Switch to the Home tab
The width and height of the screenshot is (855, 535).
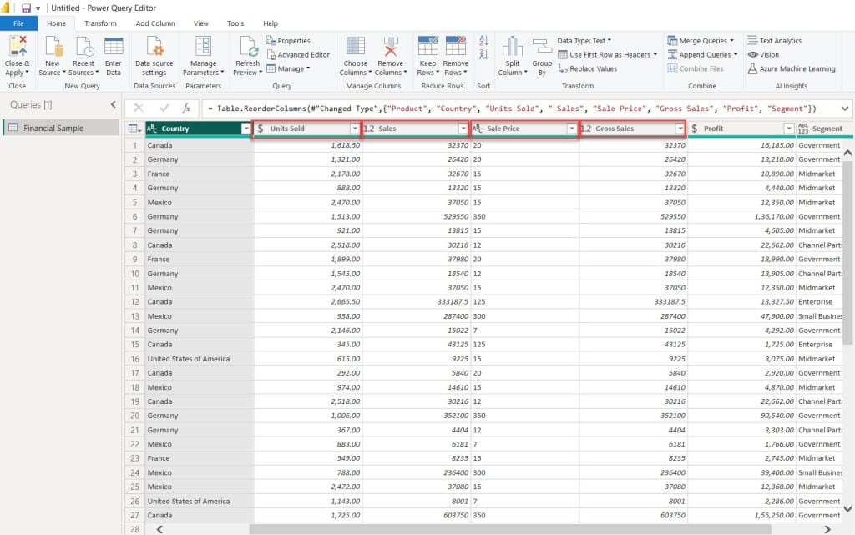[x=56, y=23]
